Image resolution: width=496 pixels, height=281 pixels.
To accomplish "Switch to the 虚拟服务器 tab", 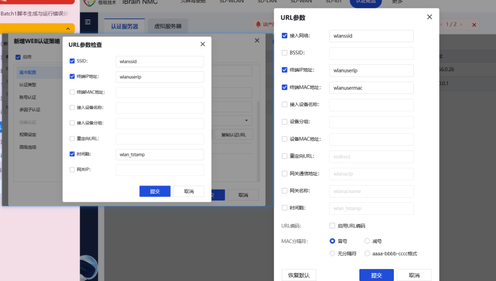I will (x=168, y=26).
